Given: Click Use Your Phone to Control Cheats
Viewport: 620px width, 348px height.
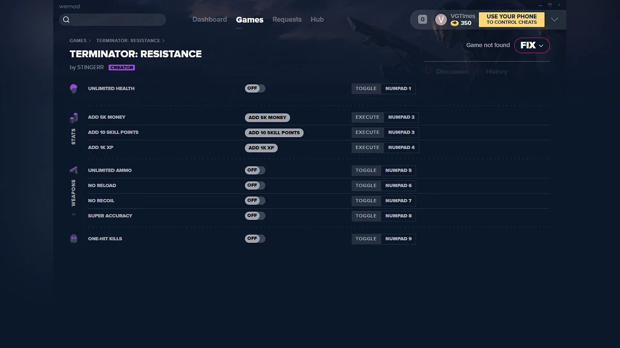Looking at the screenshot, I should (x=512, y=20).
